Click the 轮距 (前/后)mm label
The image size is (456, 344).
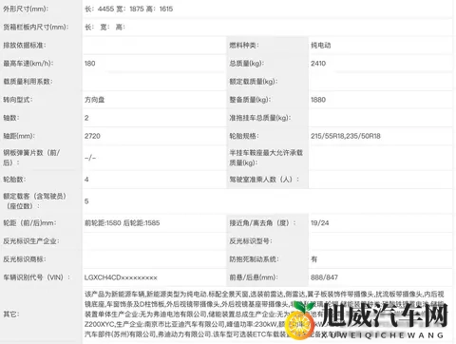click(x=29, y=222)
